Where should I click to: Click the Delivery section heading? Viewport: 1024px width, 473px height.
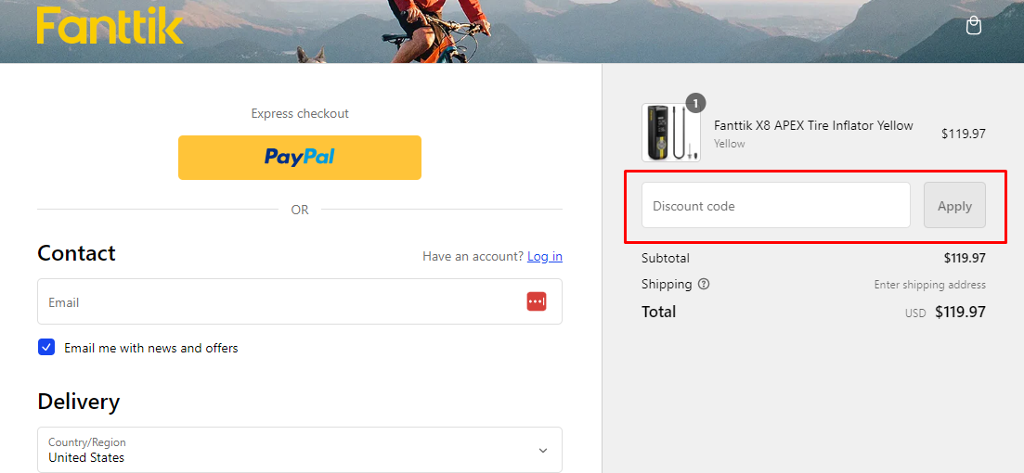[x=78, y=402]
